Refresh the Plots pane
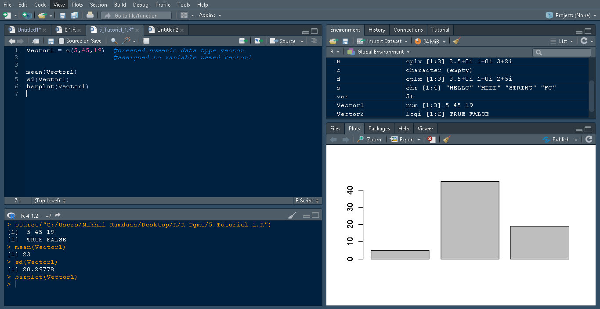The height and width of the screenshot is (309, 600). (589, 139)
